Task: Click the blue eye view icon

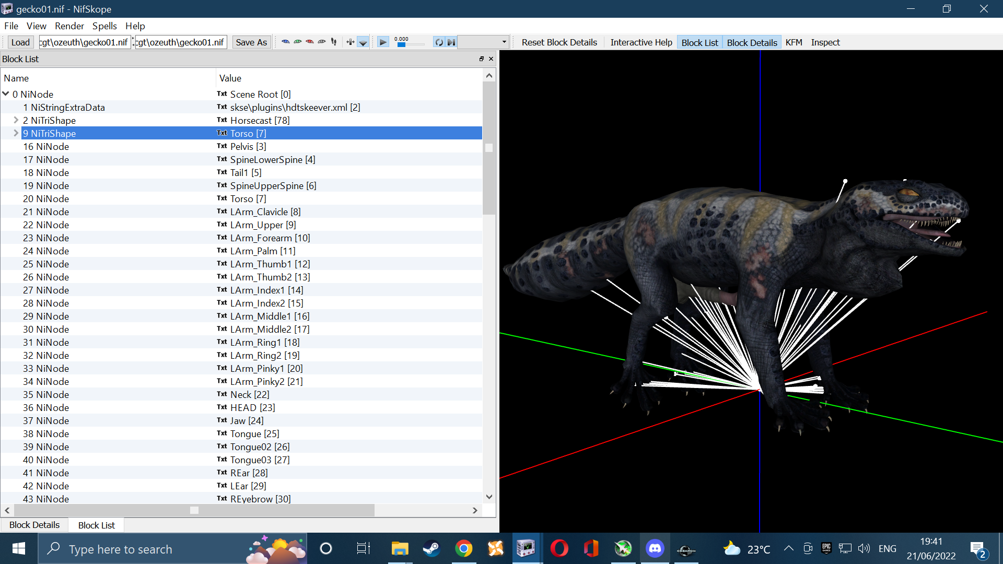Action: [286, 42]
